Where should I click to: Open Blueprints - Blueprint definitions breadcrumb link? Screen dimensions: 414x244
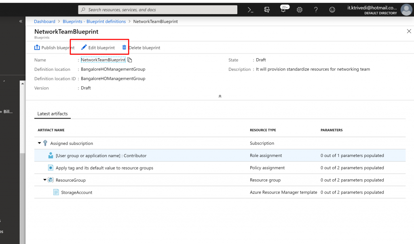[94, 21]
